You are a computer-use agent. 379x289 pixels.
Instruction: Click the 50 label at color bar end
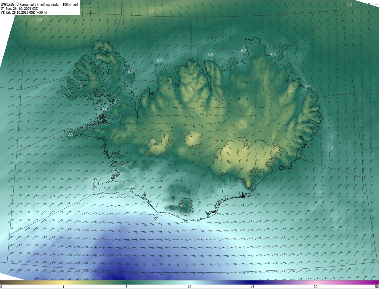[x=376, y=287]
